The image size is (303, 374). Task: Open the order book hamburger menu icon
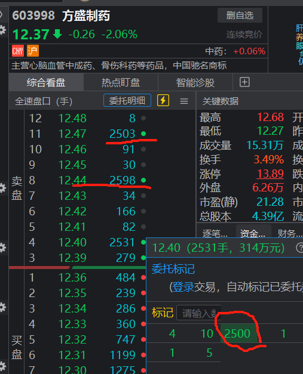[183, 101]
